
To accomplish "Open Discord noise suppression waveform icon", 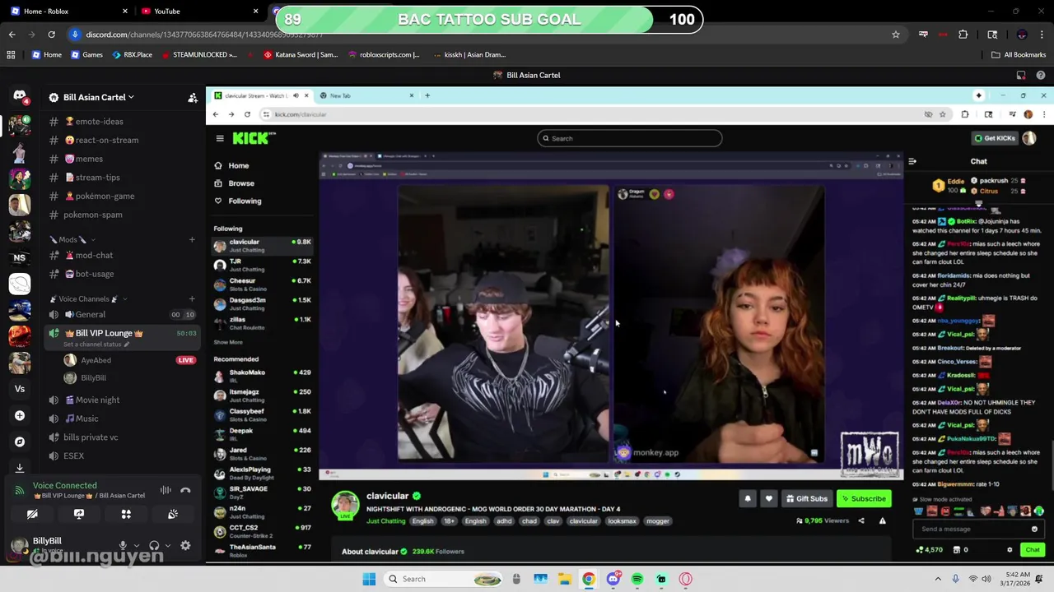I will point(166,490).
